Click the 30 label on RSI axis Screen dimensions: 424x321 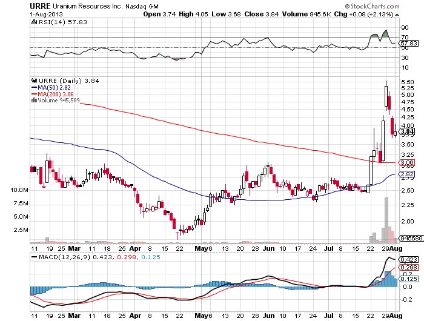tap(405, 58)
